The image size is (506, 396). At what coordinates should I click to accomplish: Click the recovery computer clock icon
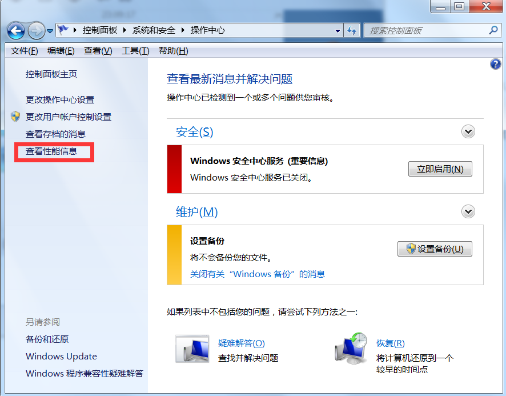tap(351, 348)
